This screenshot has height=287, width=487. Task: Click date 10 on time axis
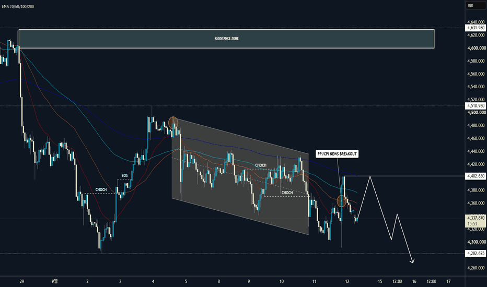point(282,281)
